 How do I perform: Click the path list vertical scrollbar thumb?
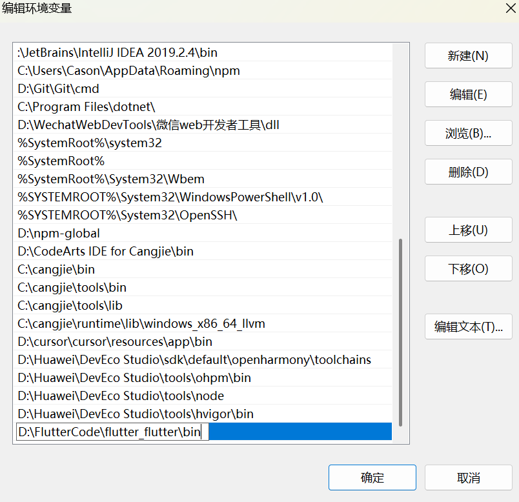[400, 332]
